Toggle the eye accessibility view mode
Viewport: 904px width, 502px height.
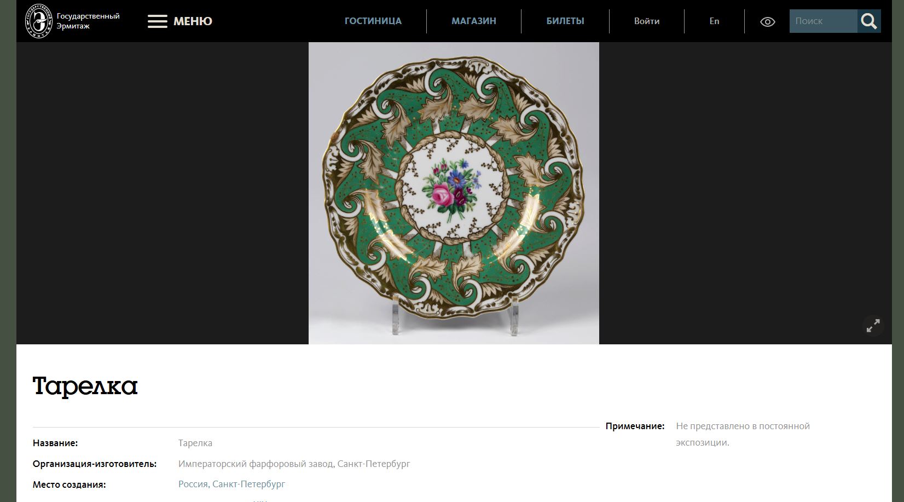pos(767,22)
